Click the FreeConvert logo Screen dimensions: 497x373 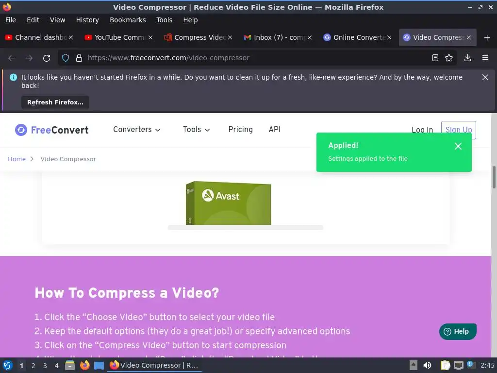point(51,130)
